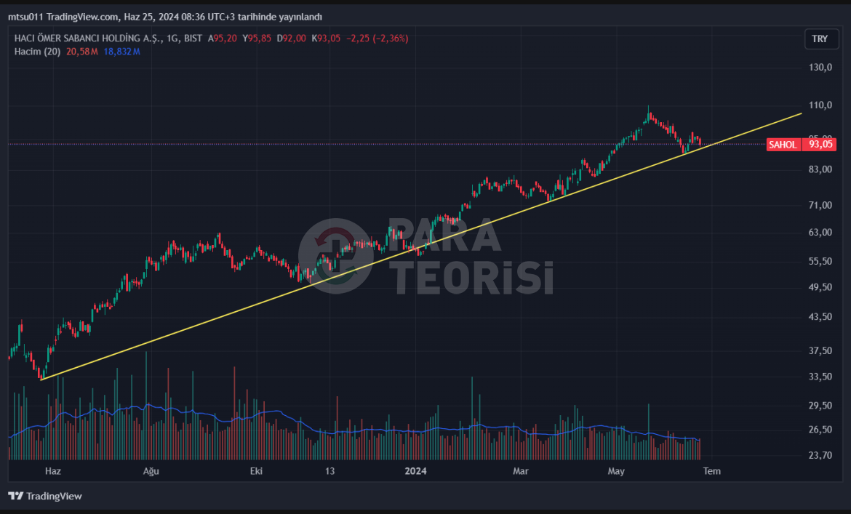This screenshot has width=851, height=514.
Task: Click the 13 date label on the time axis
Action: 330,471
